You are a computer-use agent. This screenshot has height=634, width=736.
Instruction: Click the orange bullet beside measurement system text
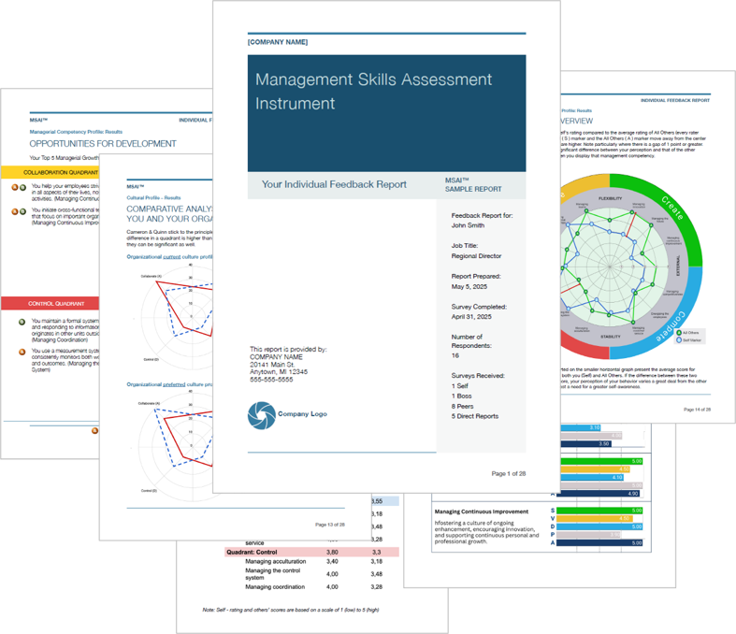(x=22, y=352)
